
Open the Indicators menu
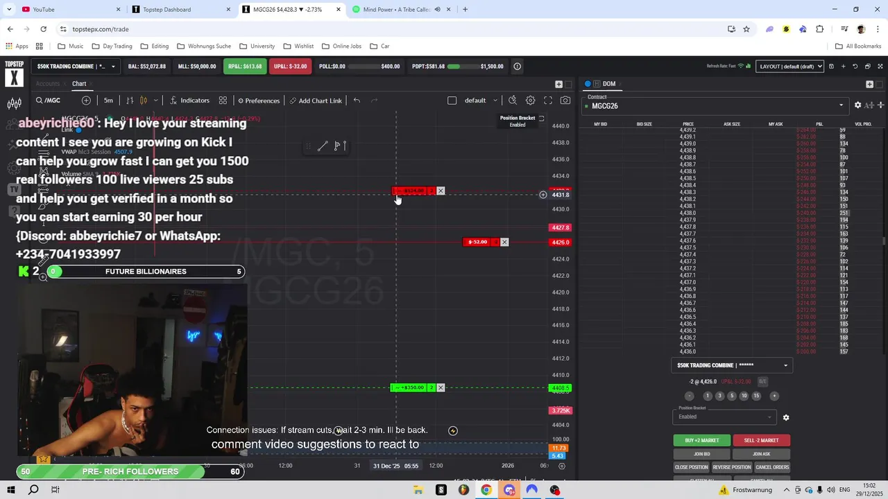coord(189,100)
